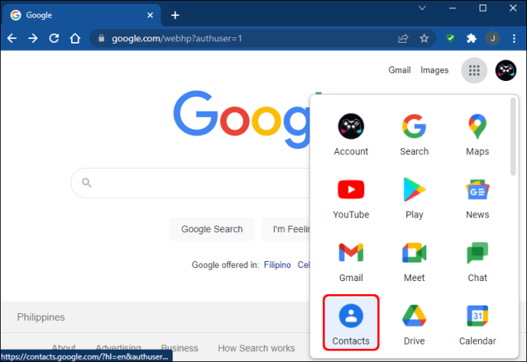527x362 pixels.
Task: Open Gmail icon in apps grid
Action: [x=351, y=261]
